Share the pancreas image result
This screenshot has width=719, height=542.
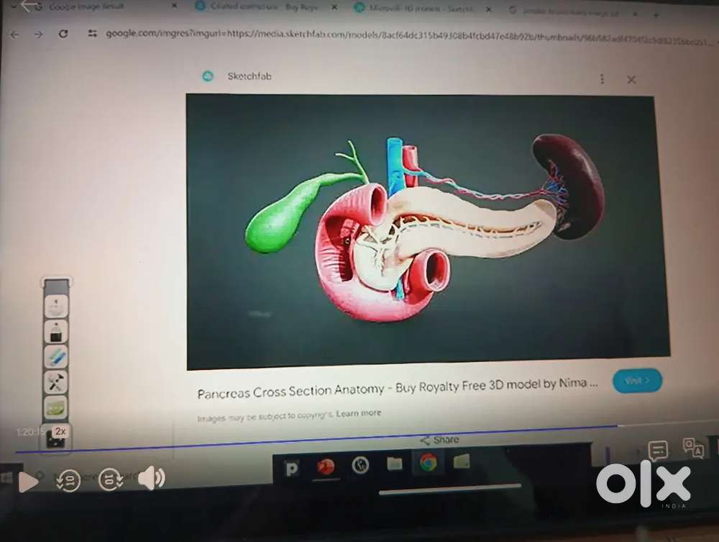click(439, 440)
